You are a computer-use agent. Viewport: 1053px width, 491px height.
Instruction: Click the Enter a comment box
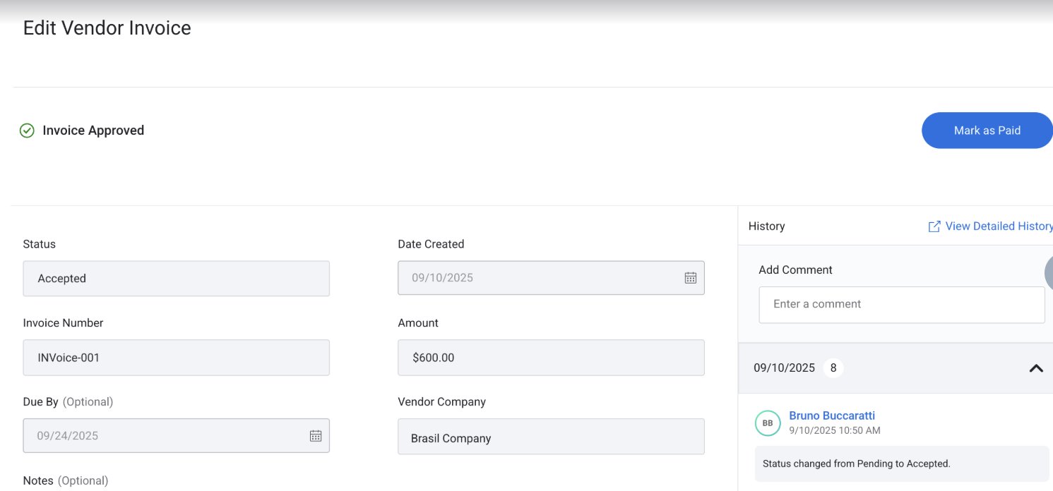tap(902, 304)
